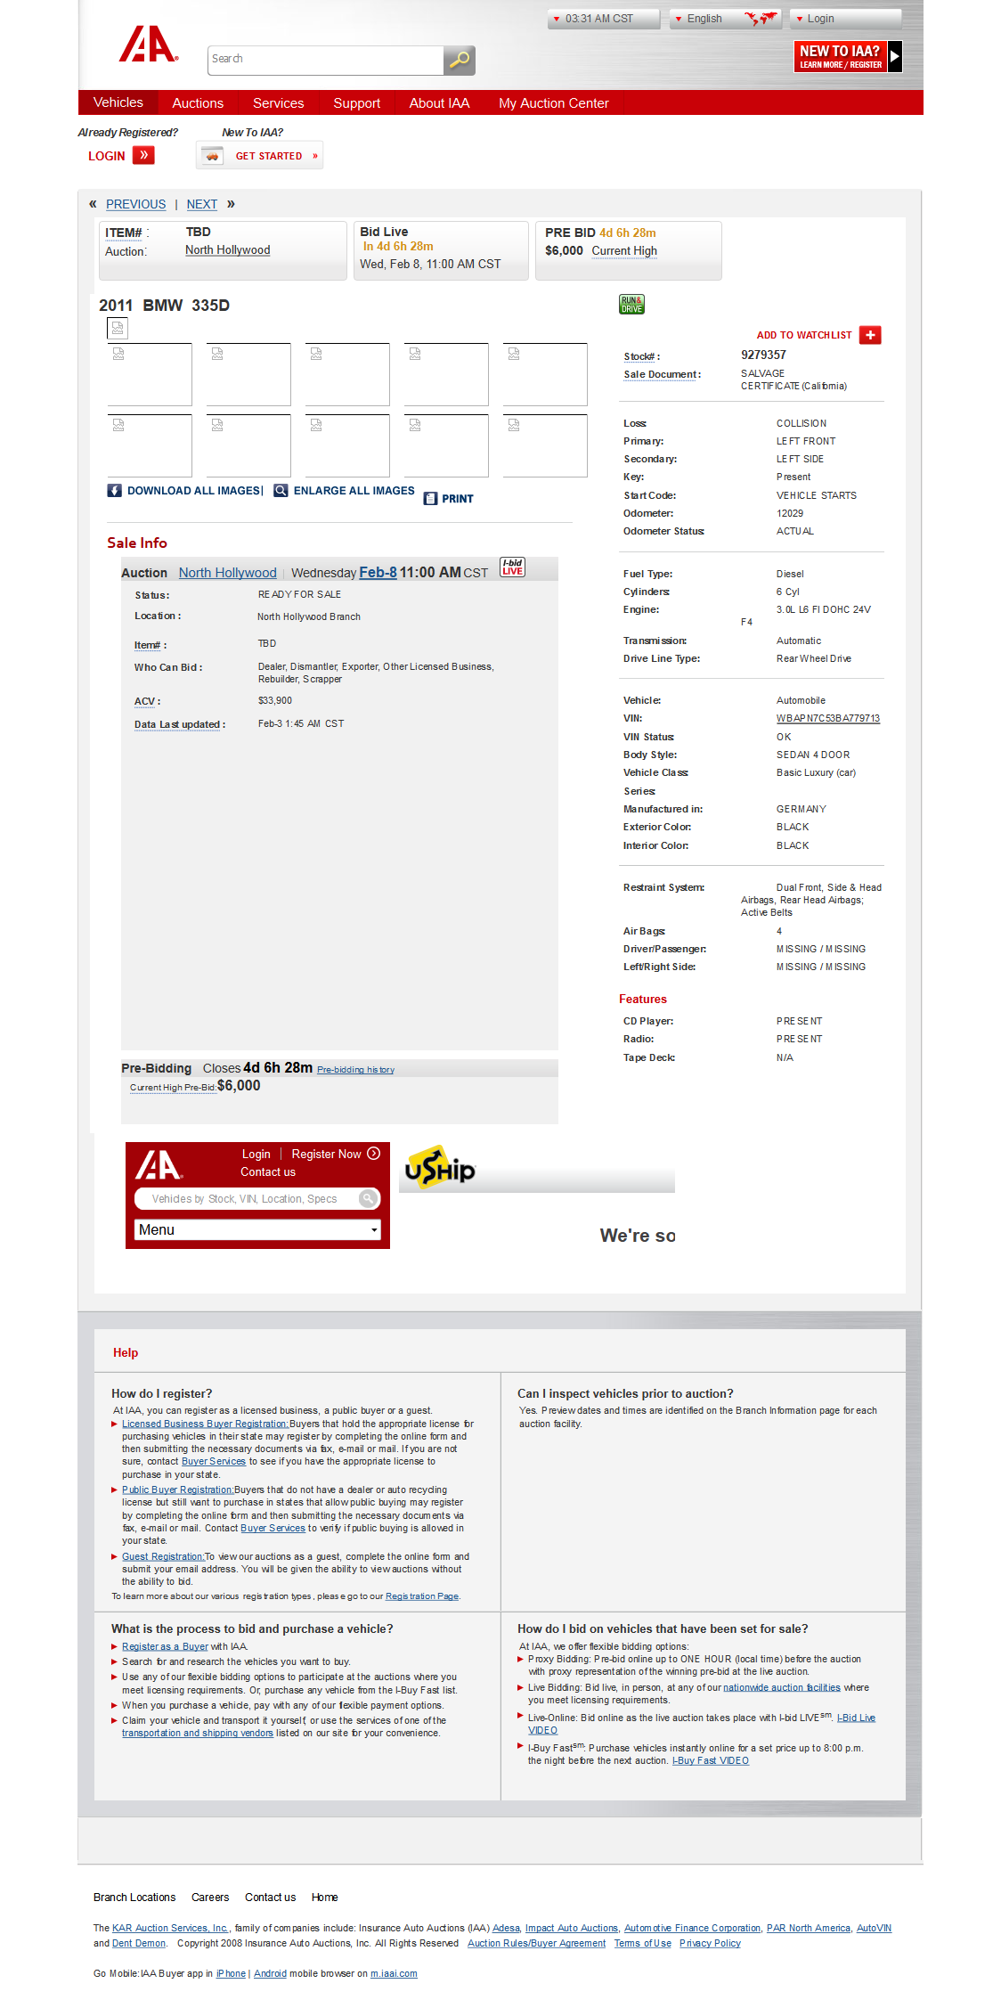The image size is (1001, 2016).
Task: Open the Support menu tab
Action: pos(357,103)
